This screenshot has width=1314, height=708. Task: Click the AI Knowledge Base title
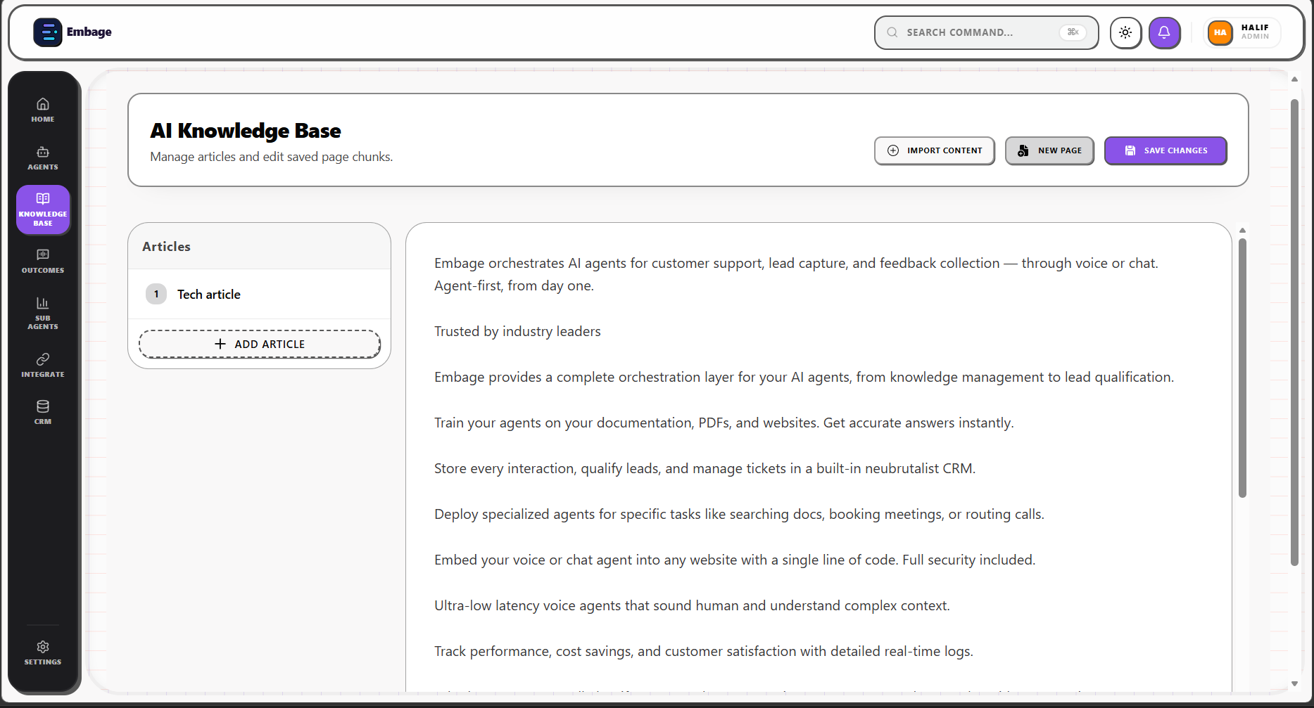pos(245,131)
